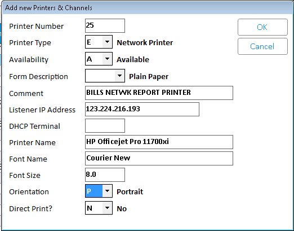This screenshot has height=231, width=294.
Task: Click into the Comment text field
Action: pyautogui.click(x=159, y=93)
